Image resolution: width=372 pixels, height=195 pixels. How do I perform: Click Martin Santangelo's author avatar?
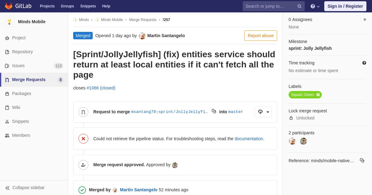pos(142,36)
